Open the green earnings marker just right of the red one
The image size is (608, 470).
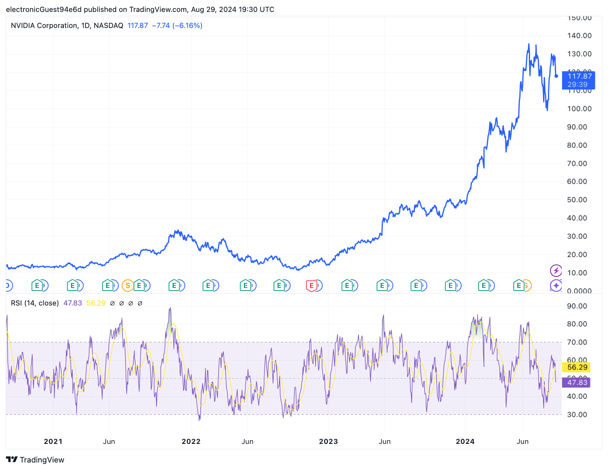pyautogui.click(x=347, y=286)
